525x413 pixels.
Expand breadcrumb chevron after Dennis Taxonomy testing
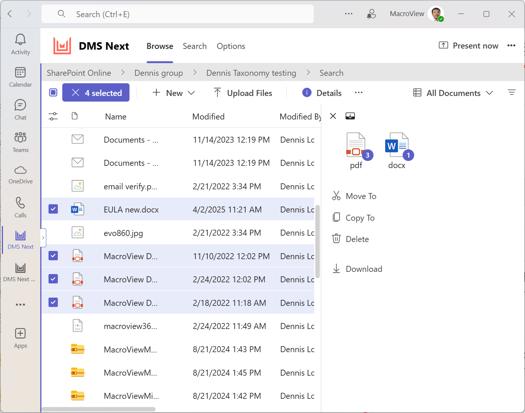tap(308, 72)
